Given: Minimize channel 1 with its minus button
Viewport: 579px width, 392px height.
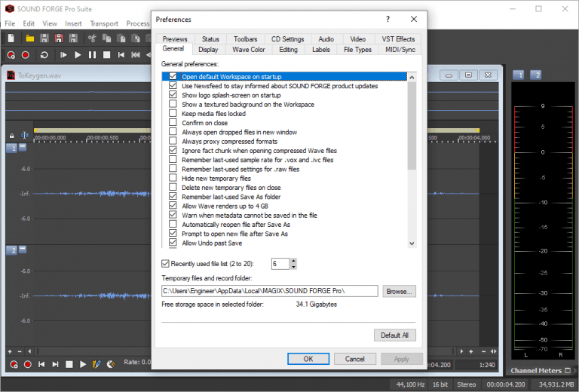Looking at the screenshot, I should [23, 147].
